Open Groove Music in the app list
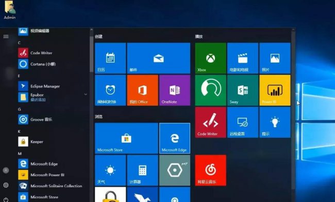The width and height of the screenshot is (335, 202). 54,120
